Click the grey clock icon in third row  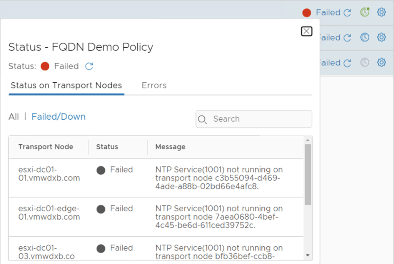tap(364, 62)
